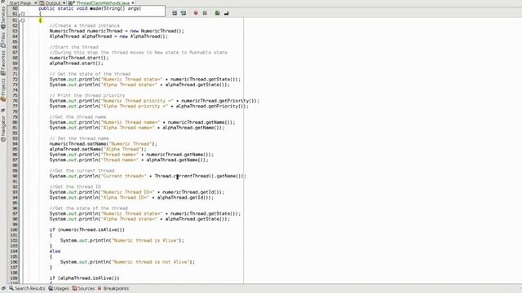This screenshot has height=293, width=522.
Task: Click the previous bookmark toolbar icon
Action: pyautogui.click(x=175, y=13)
